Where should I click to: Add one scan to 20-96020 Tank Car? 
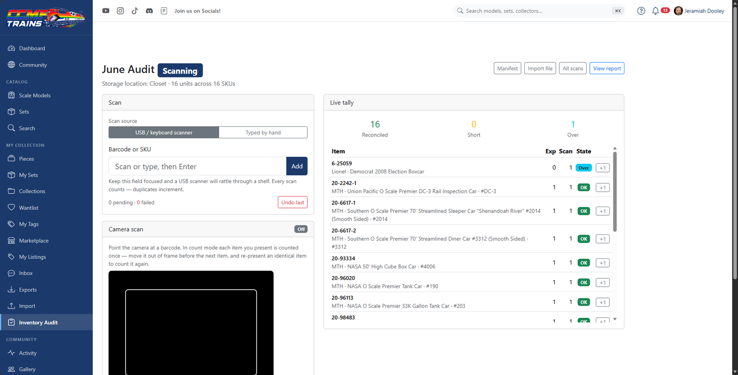click(603, 282)
